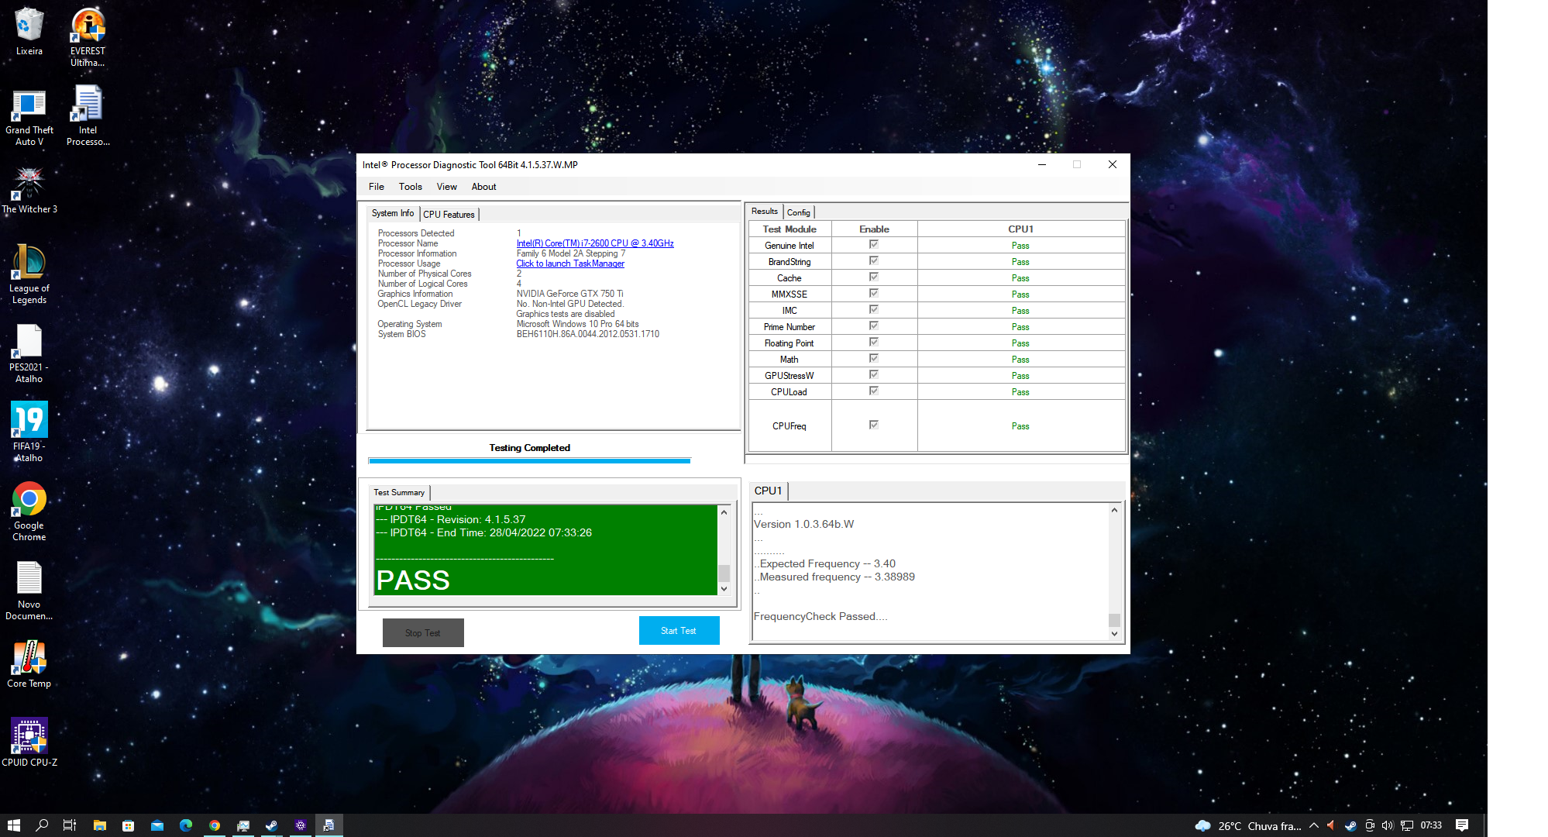
Task: Click the CPUFreq Pass result cell
Action: tap(1020, 425)
